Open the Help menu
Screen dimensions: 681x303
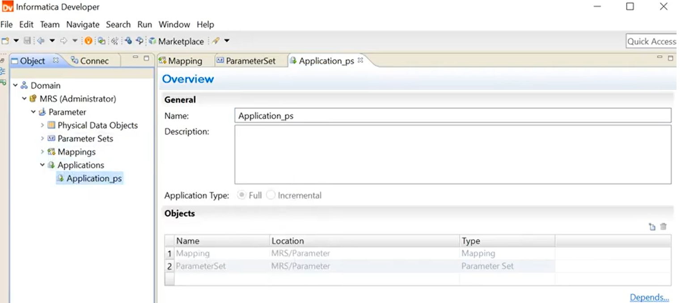pos(205,25)
